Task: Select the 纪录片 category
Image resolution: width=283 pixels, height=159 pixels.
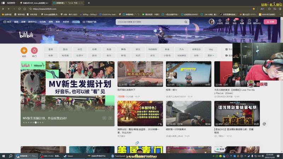Action: [80, 55]
